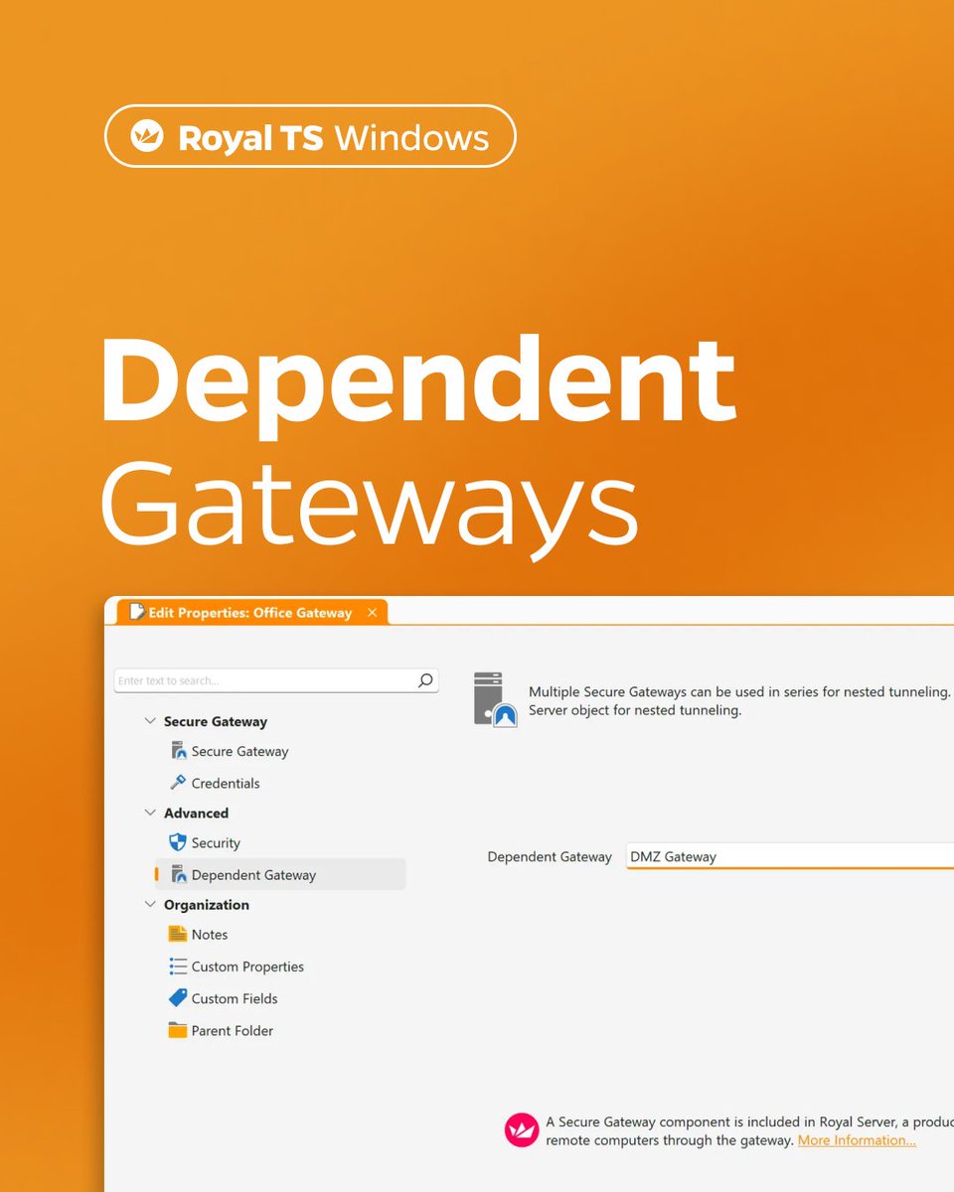Open the Custom Fields page
This screenshot has height=1192, width=954.
click(x=235, y=998)
